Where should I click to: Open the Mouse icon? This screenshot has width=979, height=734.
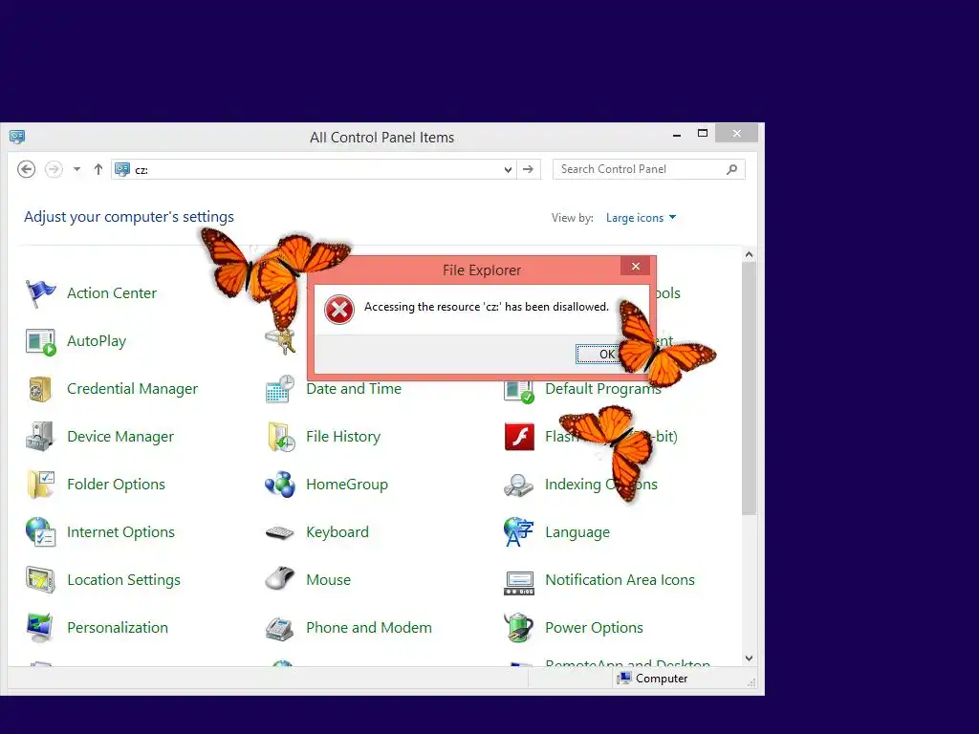coord(280,579)
